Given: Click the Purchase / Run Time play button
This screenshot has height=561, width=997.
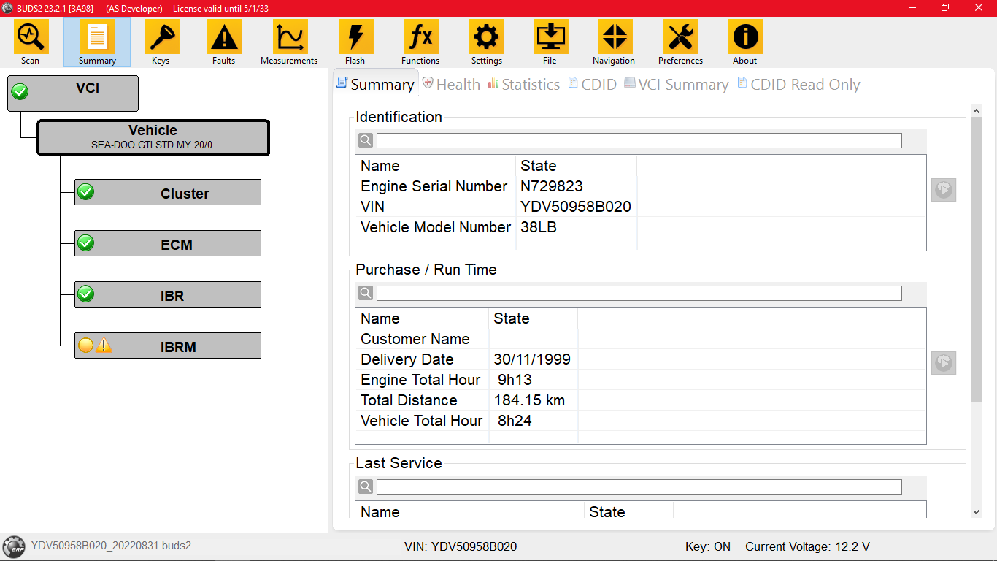Looking at the screenshot, I should click(x=943, y=363).
